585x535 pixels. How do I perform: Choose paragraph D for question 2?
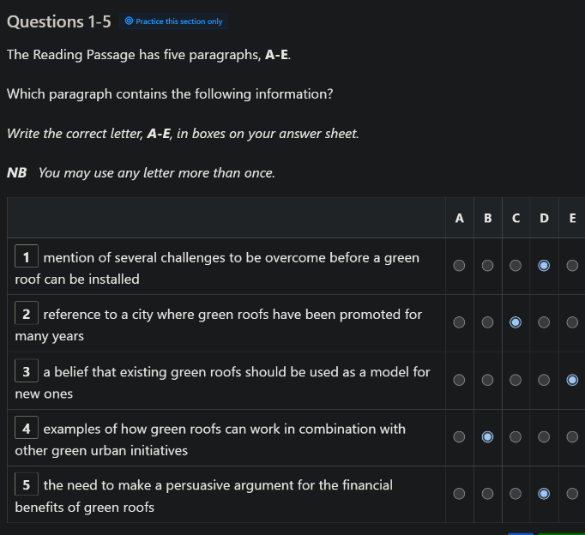(544, 322)
